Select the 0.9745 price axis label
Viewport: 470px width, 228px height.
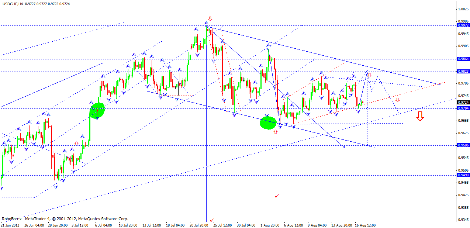click(x=463, y=96)
